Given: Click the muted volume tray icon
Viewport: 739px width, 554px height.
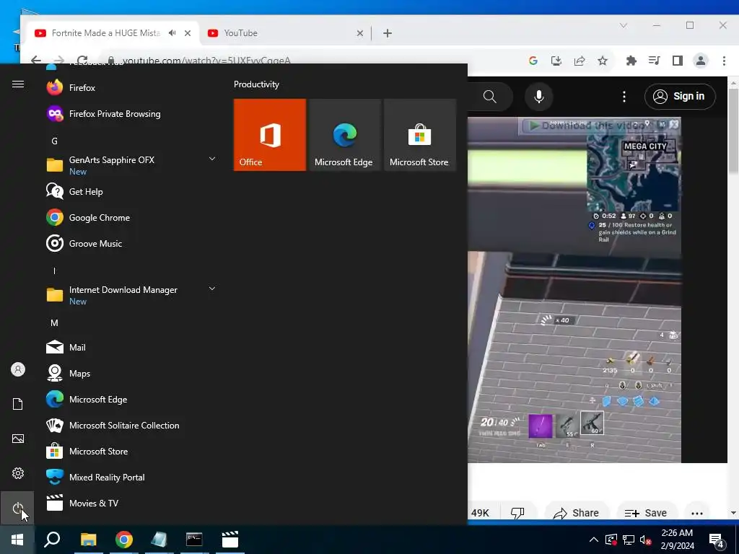Looking at the screenshot, I should (645, 540).
